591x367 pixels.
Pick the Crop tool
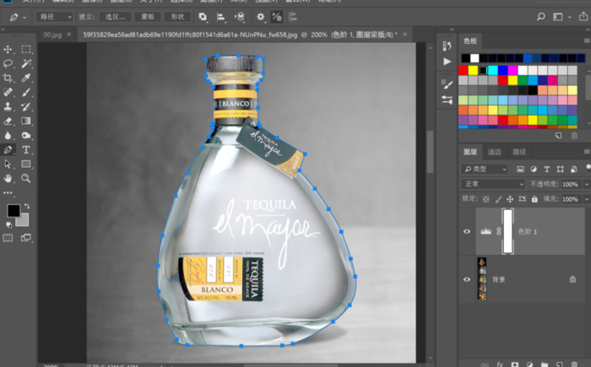click(x=8, y=78)
